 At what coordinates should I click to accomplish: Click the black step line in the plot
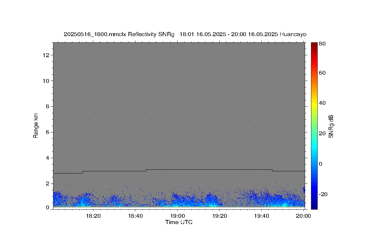click(179, 170)
